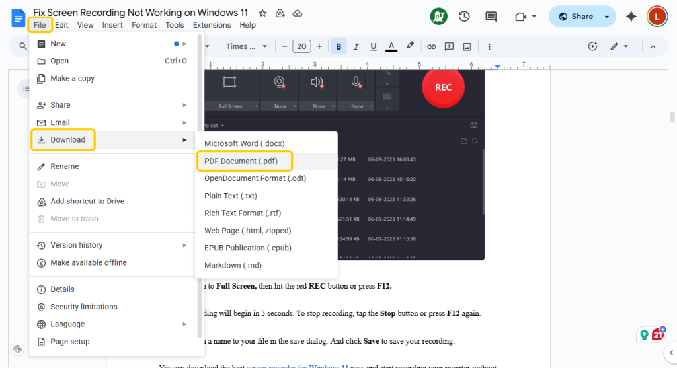Image resolution: width=677 pixels, height=368 pixels.
Task: Click the move to folder icon
Action: tap(280, 13)
